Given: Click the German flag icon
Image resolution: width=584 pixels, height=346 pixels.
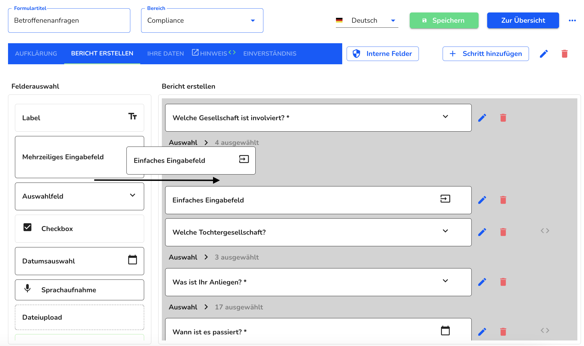Looking at the screenshot, I should [339, 20].
